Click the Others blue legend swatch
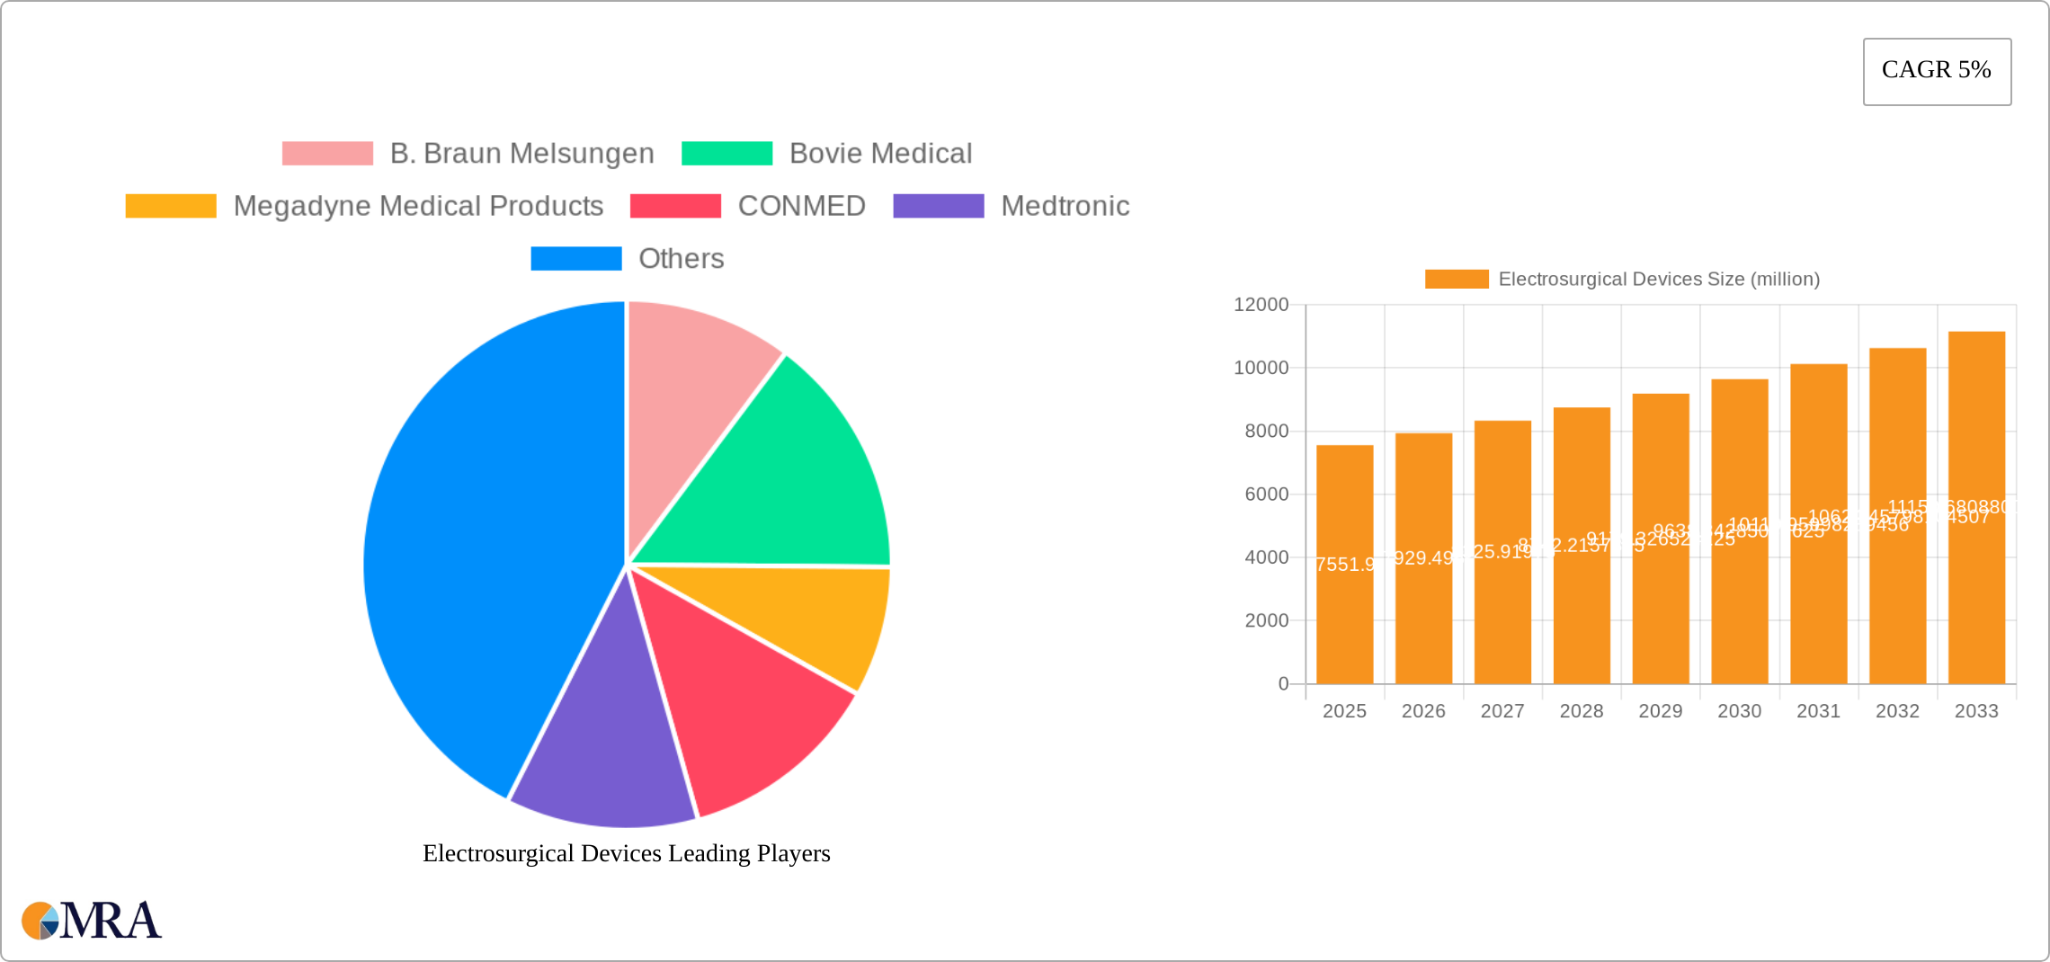 coord(576,258)
